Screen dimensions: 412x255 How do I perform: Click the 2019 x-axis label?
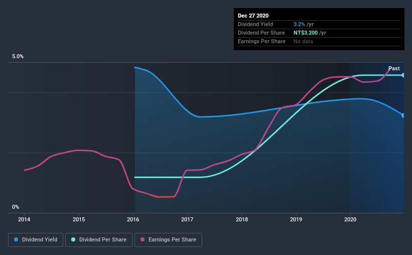[296, 219]
